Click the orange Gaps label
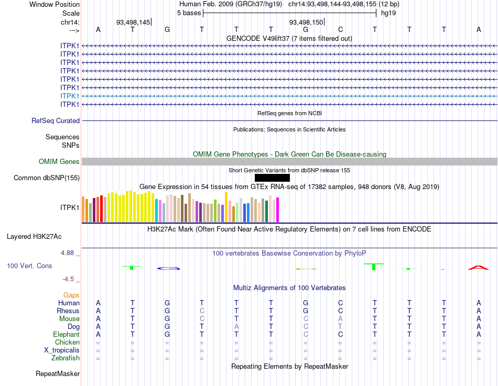This screenshot has height=386, width=498. 71,295
